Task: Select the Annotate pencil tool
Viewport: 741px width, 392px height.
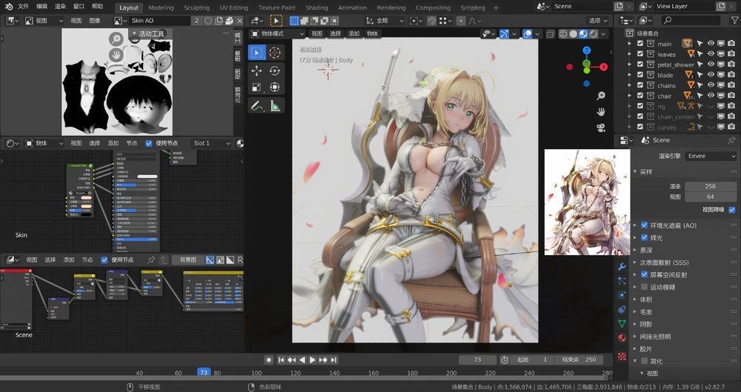Action: 256,107
